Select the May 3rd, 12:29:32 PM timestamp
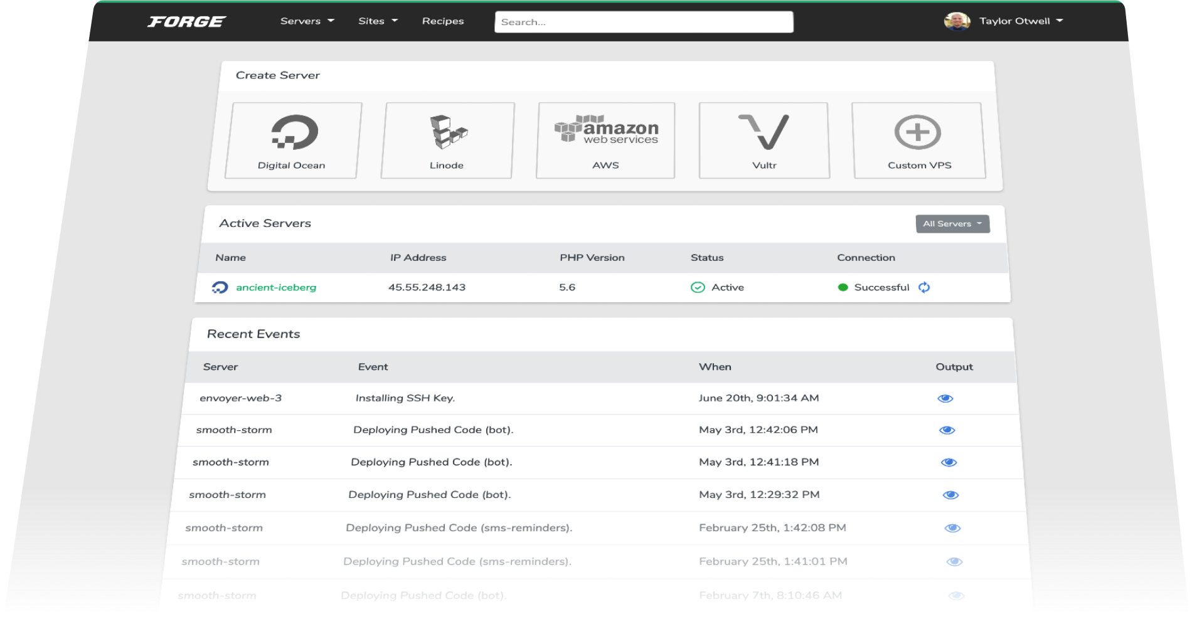 tap(760, 495)
